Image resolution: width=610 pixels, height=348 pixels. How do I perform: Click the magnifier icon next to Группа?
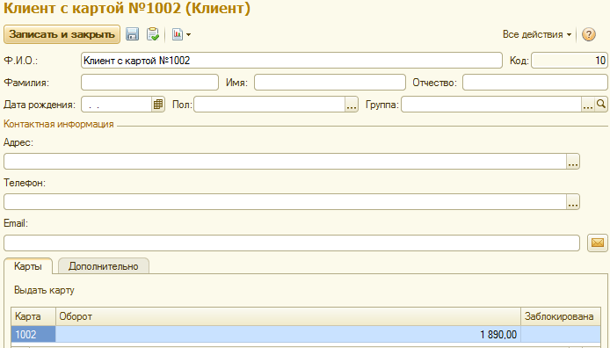pyautogui.click(x=601, y=105)
